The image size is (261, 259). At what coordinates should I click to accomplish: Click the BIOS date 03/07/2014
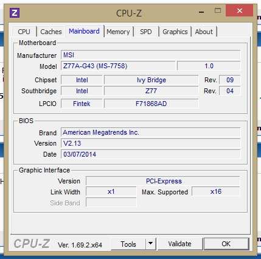(x=151, y=154)
